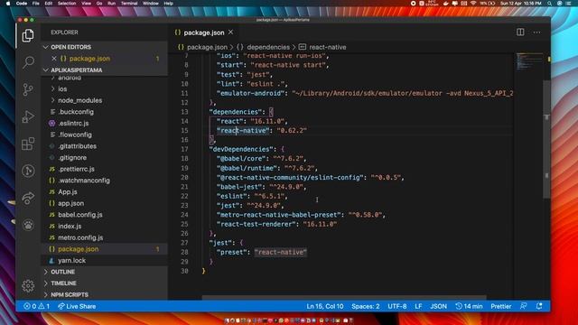
Task: Click Ln 15, Col 10 go-to-line indicator
Action: pos(325,306)
